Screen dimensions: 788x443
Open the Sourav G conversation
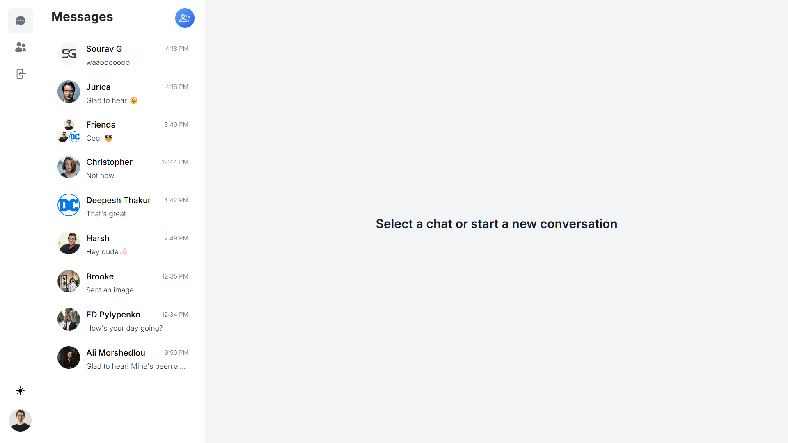click(x=123, y=54)
